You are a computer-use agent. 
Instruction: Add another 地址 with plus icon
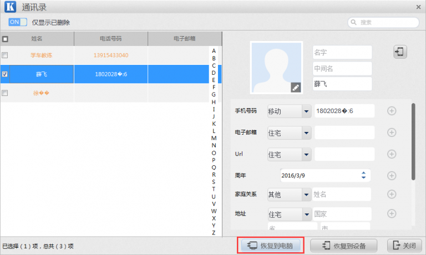tap(392, 213)
